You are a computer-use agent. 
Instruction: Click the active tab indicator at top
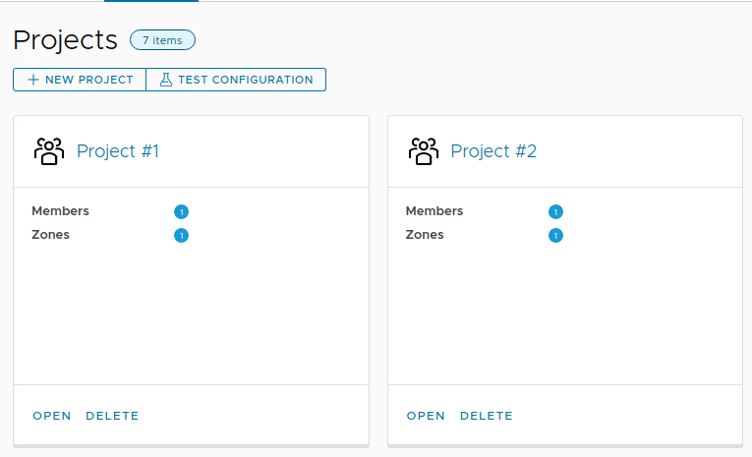tap(151, 1)
